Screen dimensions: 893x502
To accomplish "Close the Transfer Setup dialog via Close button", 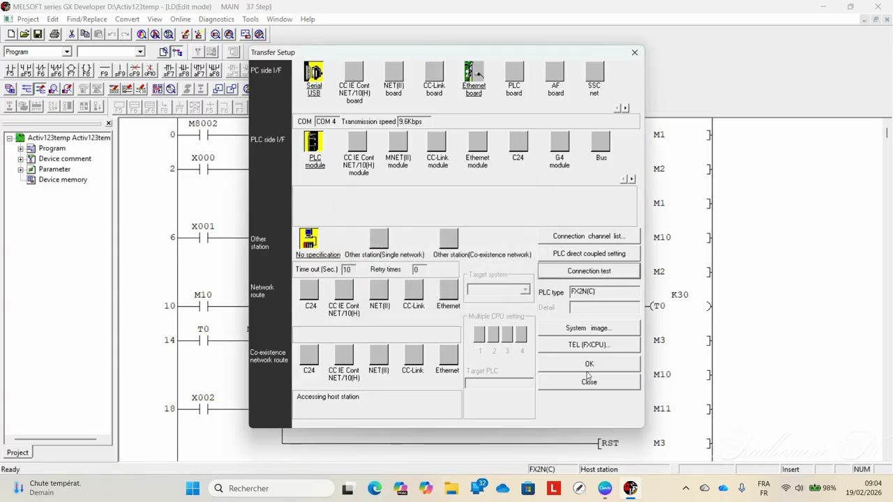I will pos(589,382).
